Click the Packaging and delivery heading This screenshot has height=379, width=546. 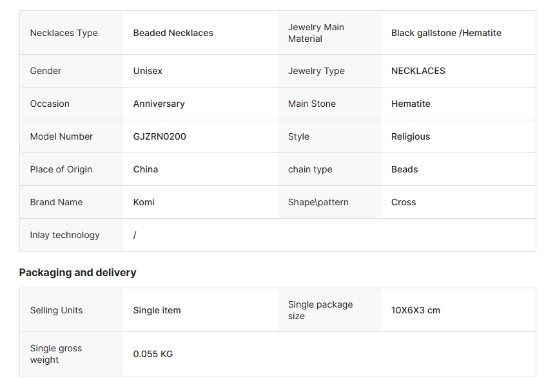77,272
